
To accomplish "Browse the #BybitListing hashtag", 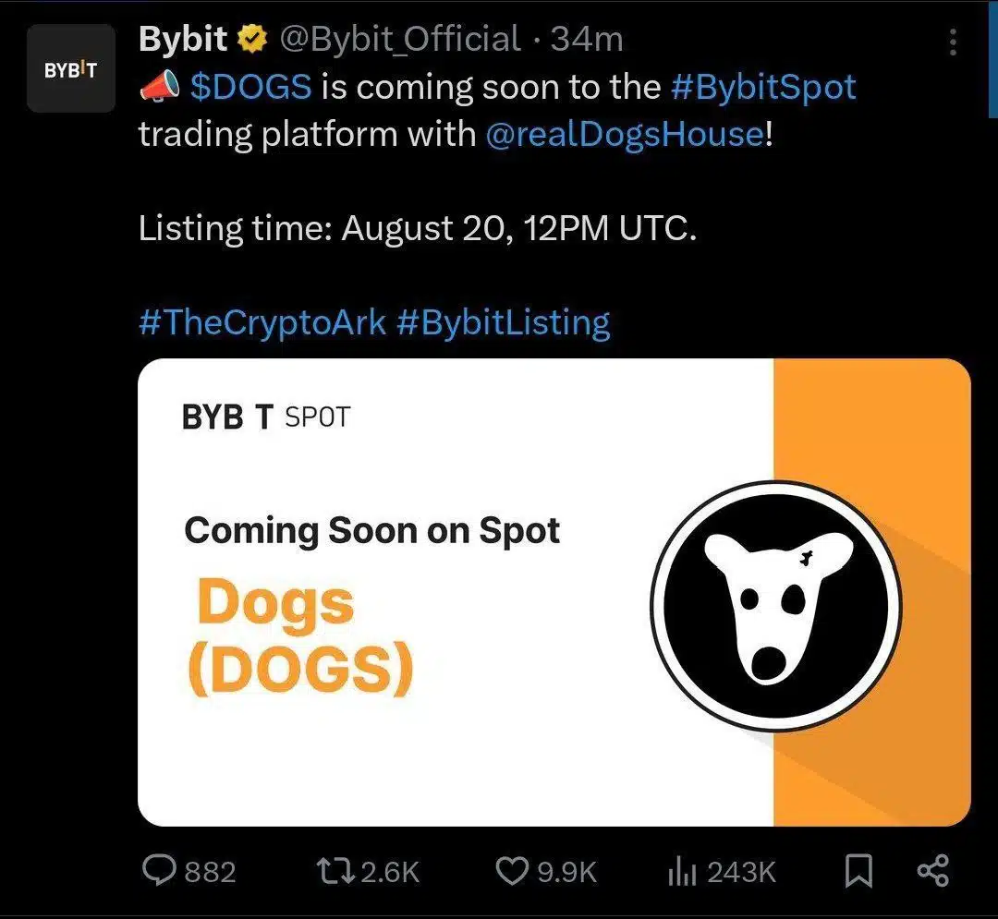I will click(x=503, y=321).
